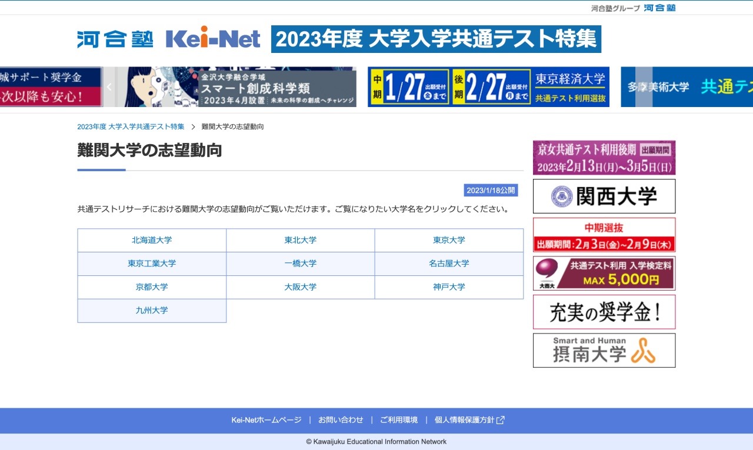The height and width of the screenshot is (450, 753).
Task: Open the 金沢大学 スマート創成科学類 banner
Action: pos(236,87)
